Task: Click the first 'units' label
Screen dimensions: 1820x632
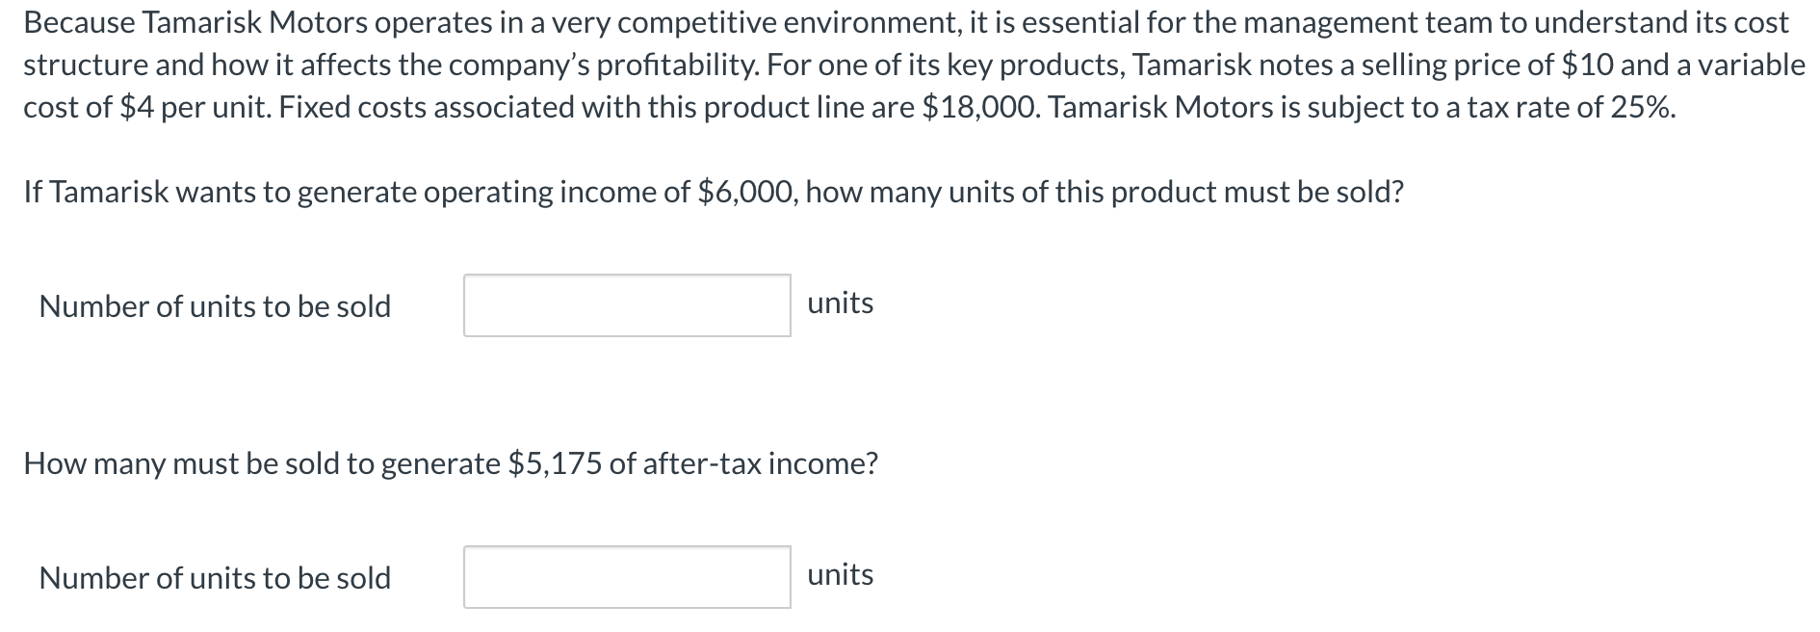Action: [x=840, y=303]
